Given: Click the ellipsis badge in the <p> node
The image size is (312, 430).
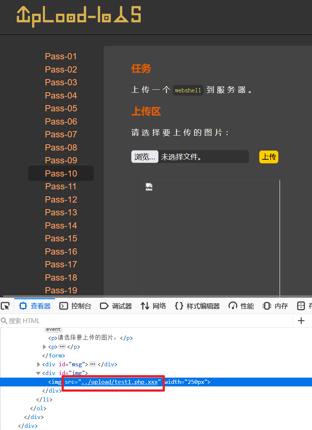Looking at the screenshot, I should (x=63, y=346).
